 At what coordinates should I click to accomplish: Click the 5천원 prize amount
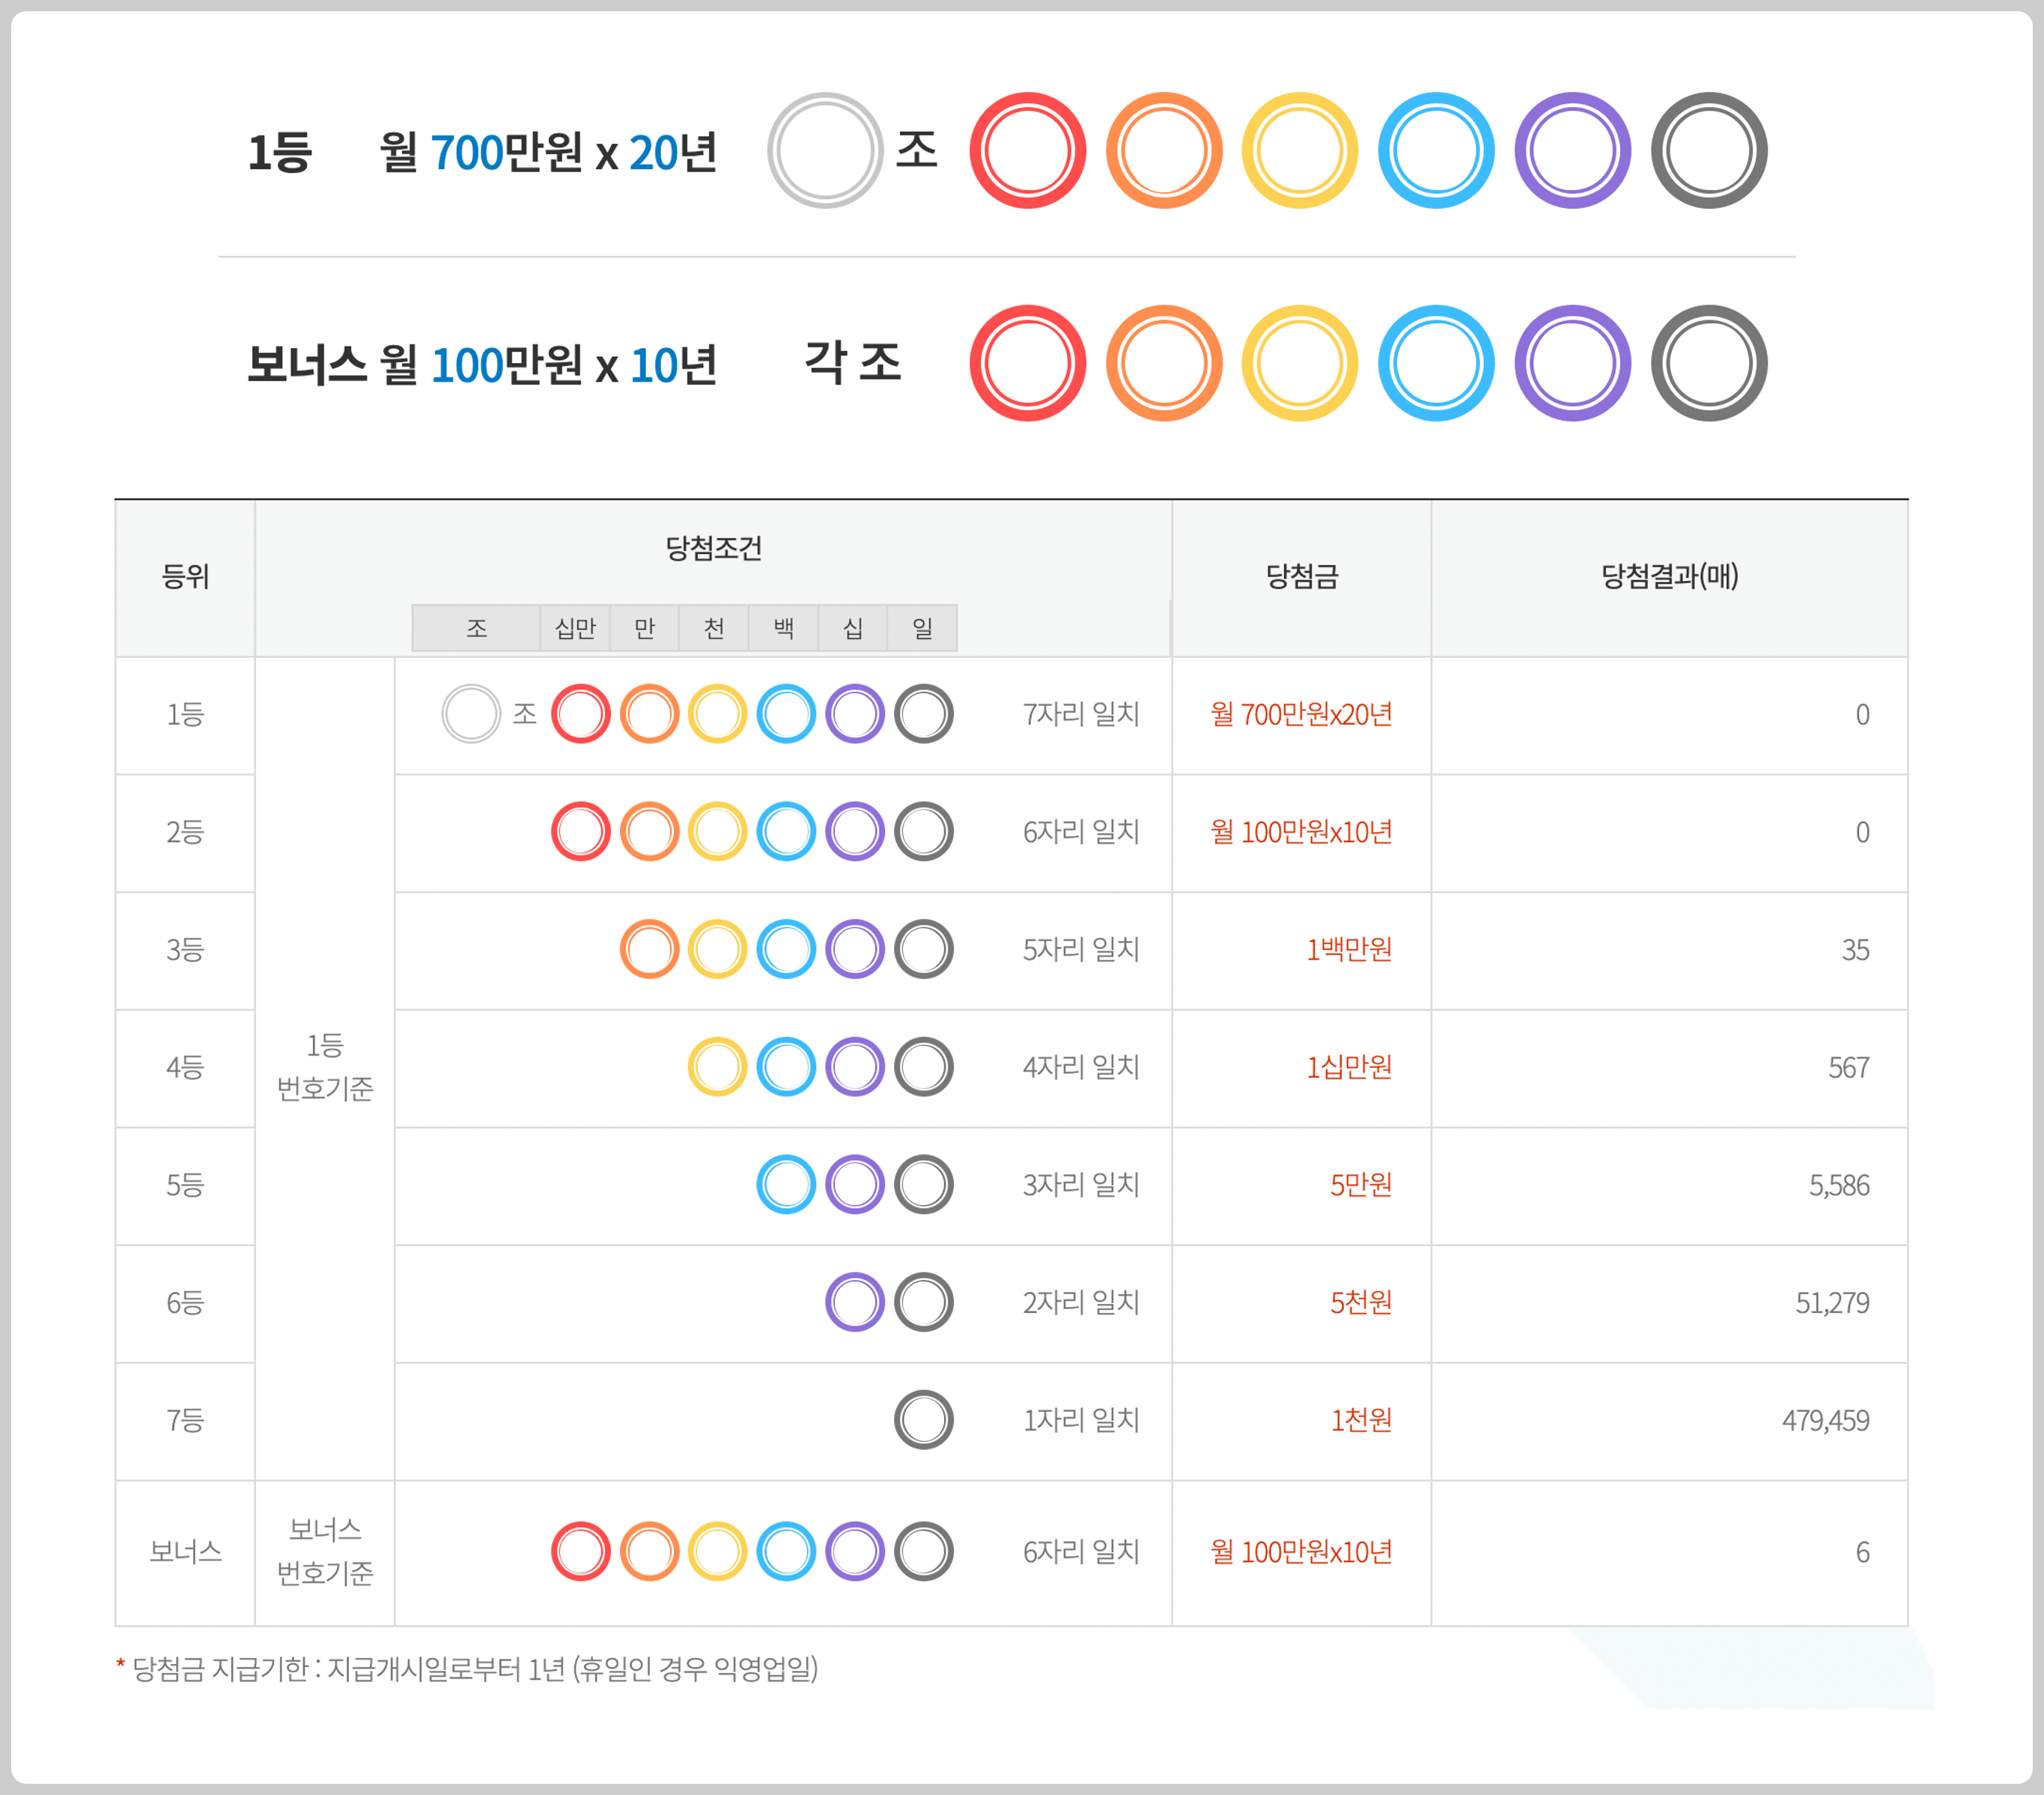(1361, 1302)
